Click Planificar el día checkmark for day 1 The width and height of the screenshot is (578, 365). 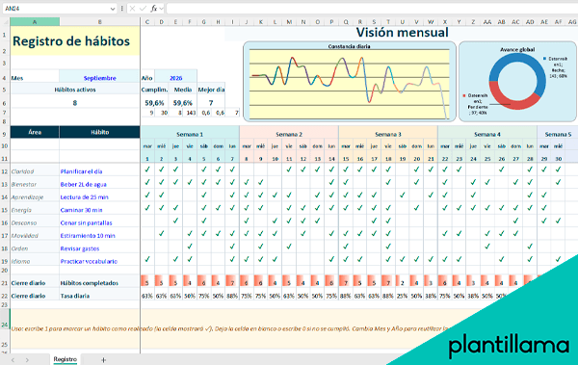tap(147, 169)
